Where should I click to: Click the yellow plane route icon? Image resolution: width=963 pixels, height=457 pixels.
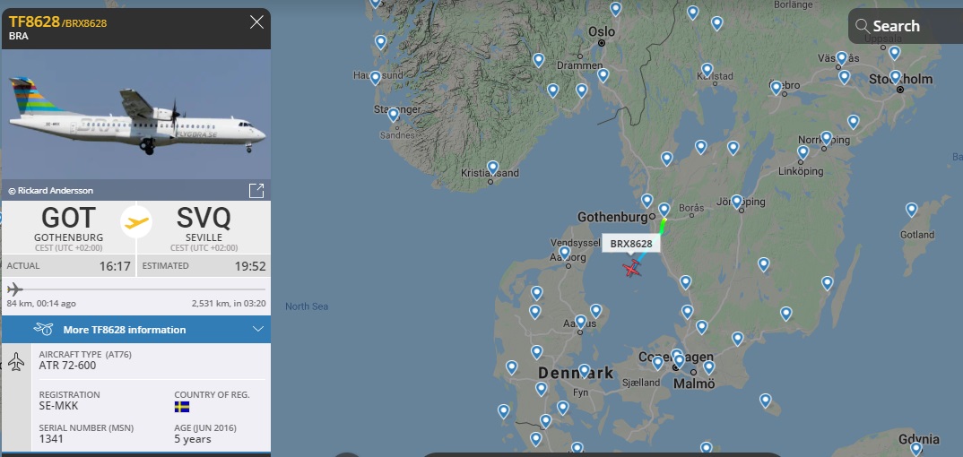(x=136, y=221)
